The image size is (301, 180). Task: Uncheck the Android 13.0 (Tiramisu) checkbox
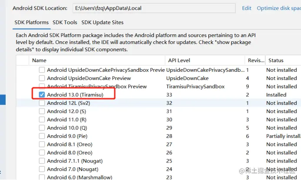click(42, 95)
